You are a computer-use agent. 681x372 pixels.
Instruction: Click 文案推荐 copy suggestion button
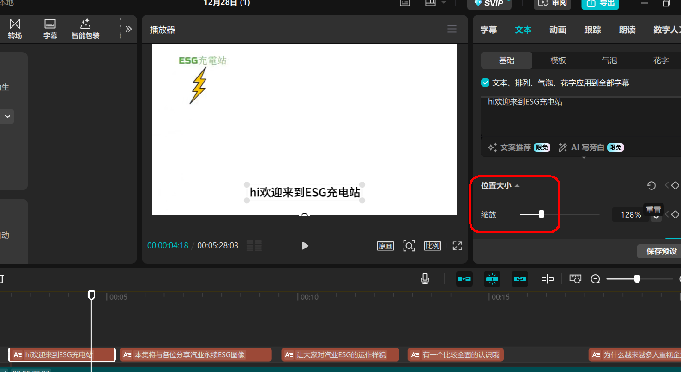click(x=519, y=148)
